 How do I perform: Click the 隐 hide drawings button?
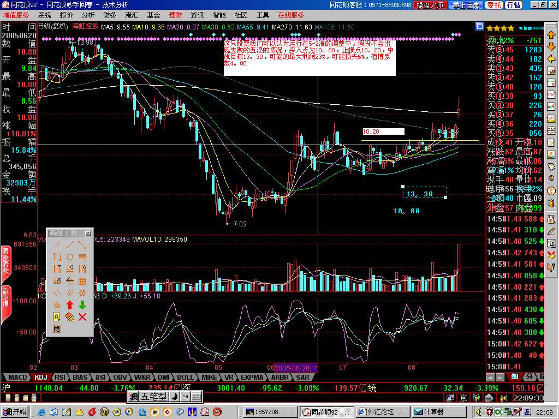(x=57, y=328)
